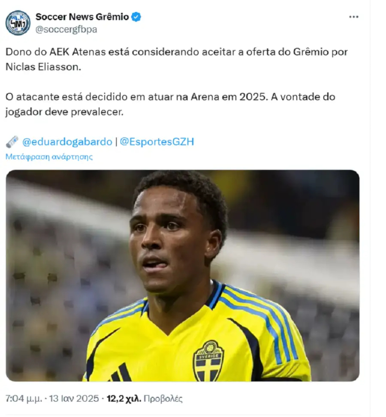Open the Soccer News Grêmio display name
Screen dimensions: 386x417
pyautogui.click(x=82, y=17)
